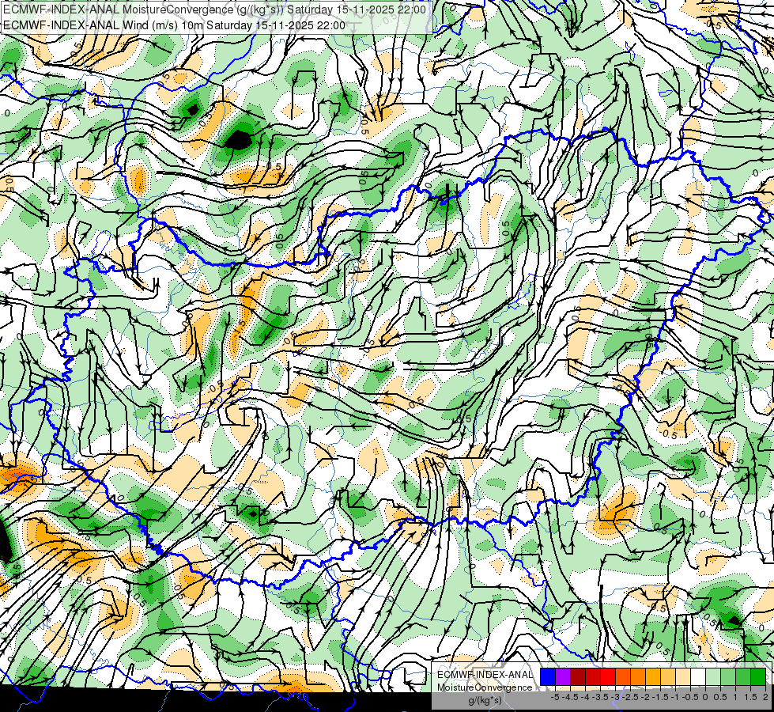The image size is (774, 712).
Task: Click the '-1.5' legend tick label
Action: coord(660,697)
